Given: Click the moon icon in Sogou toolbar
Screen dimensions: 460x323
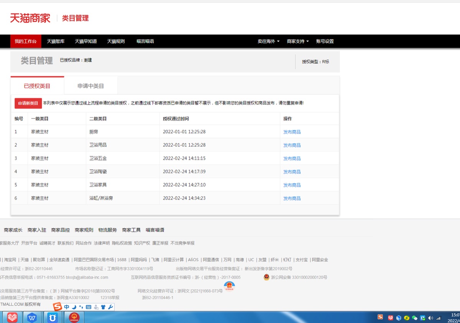Looking at the screenshot, I should click(x=74, y=307).
